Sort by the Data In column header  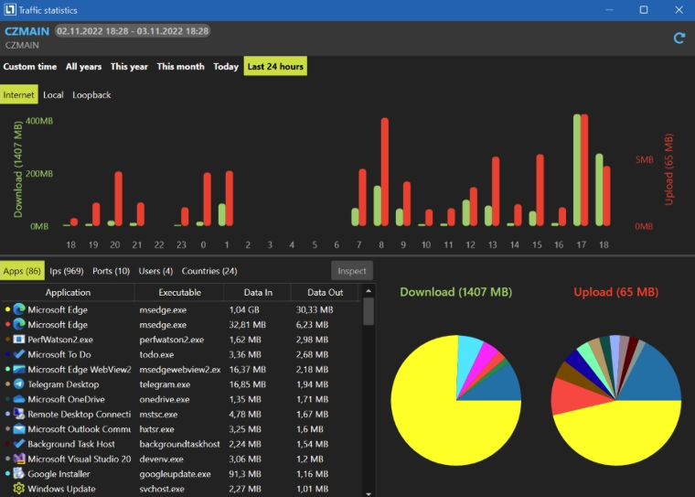pyautogui.click(x=257, y=293)
